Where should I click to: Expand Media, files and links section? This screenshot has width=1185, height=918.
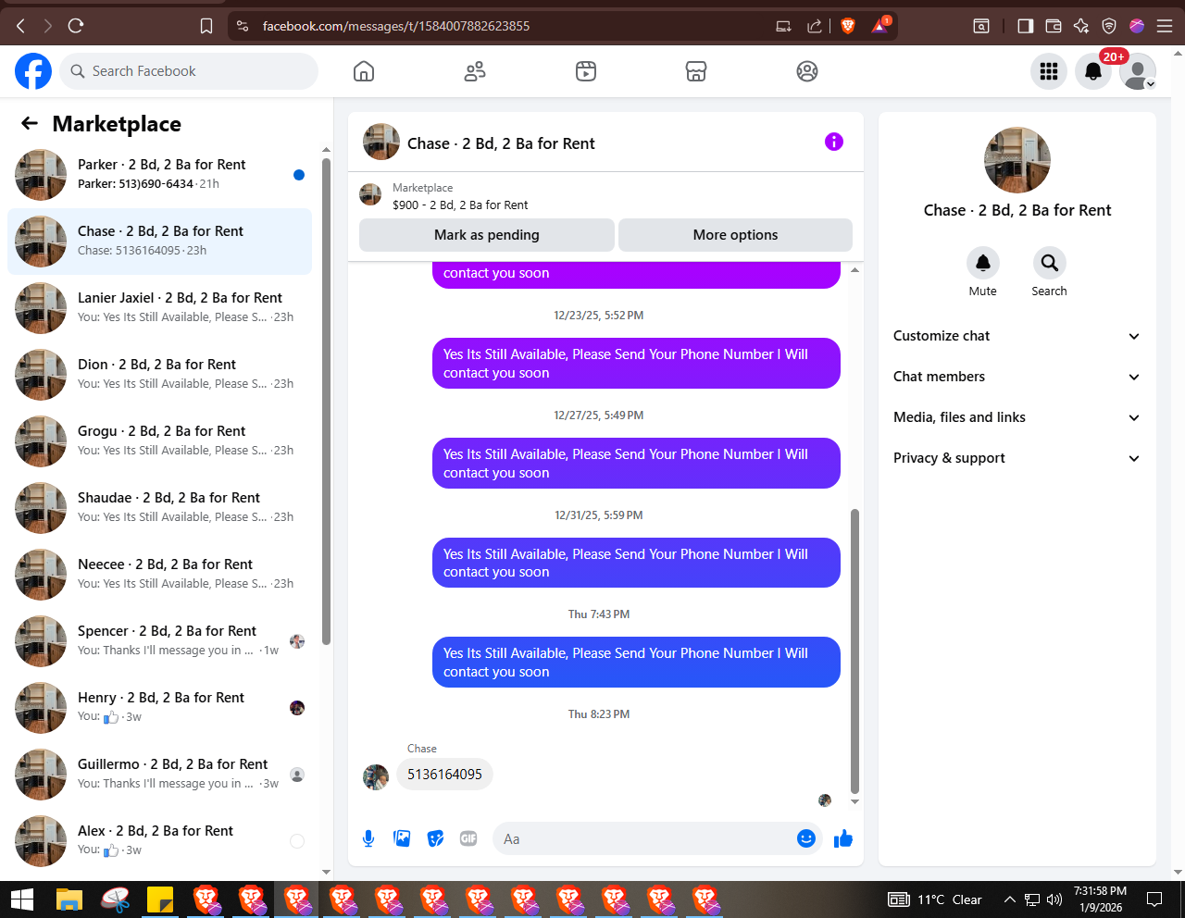[1017, 417]
